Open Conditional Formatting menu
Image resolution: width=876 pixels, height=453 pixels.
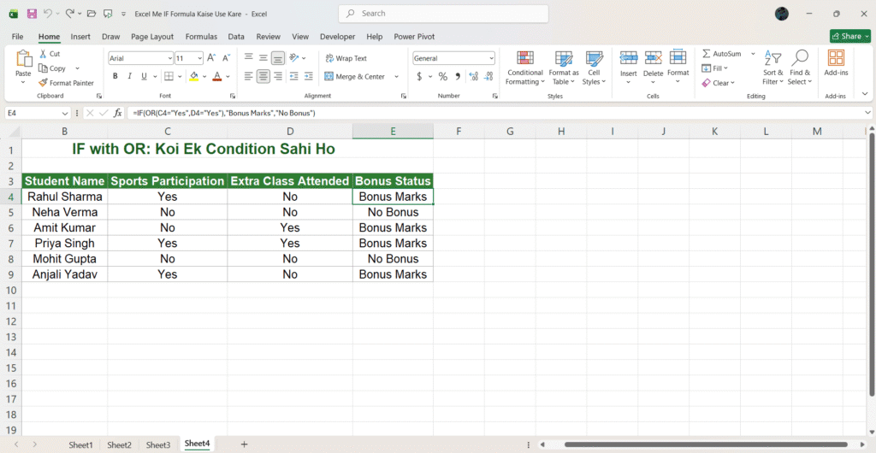pos(524,68)
